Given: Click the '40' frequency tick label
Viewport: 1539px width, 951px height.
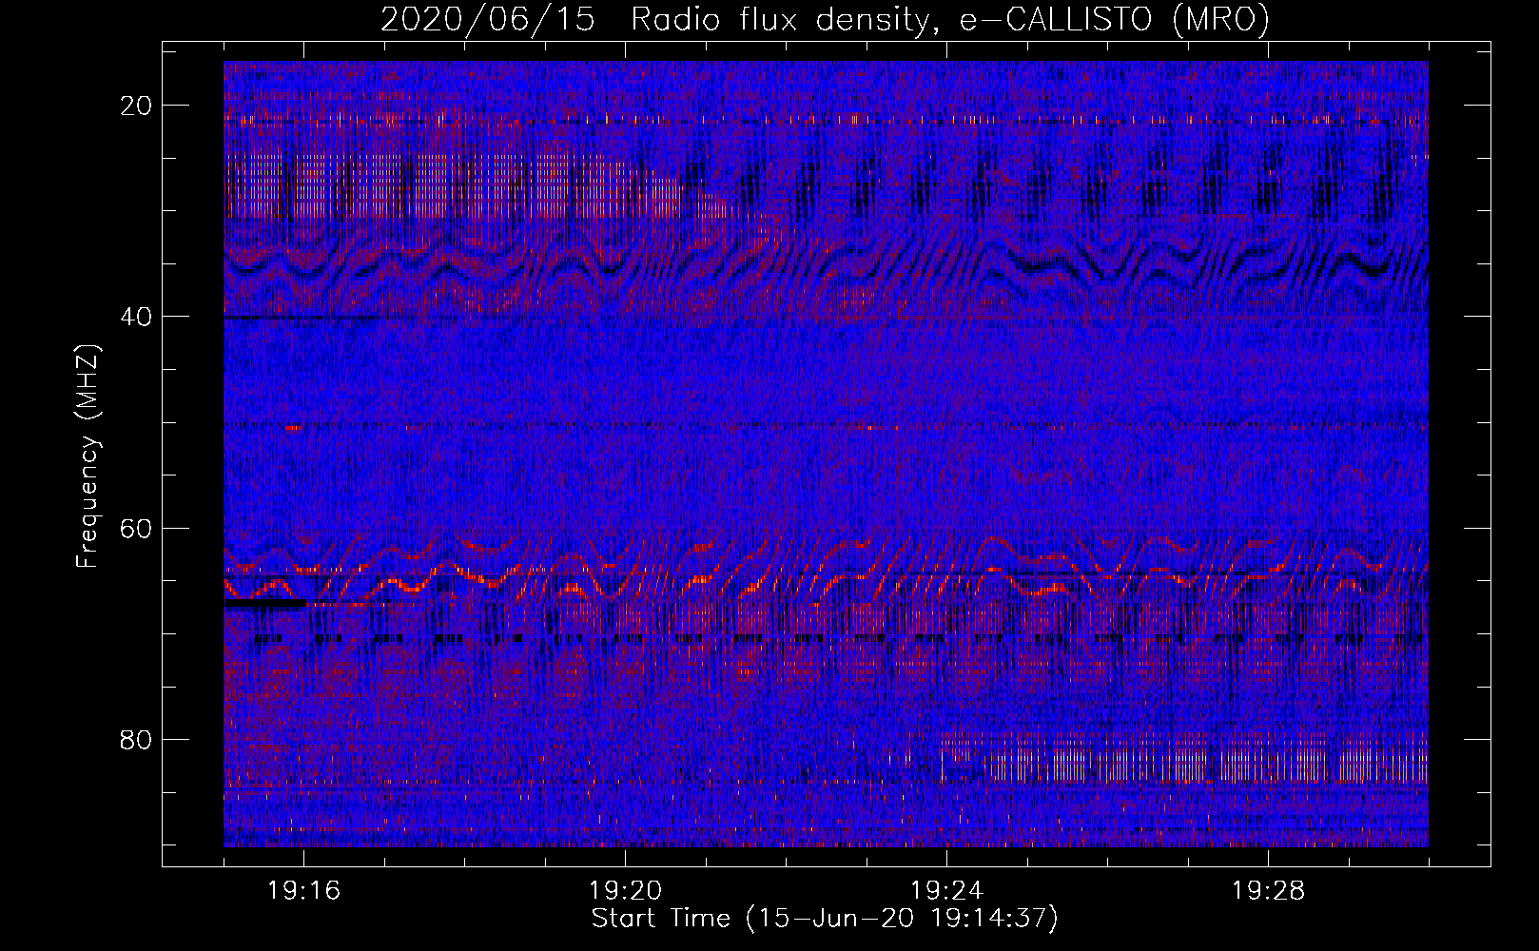Looking at the screenshot, I should click(137, 317).
